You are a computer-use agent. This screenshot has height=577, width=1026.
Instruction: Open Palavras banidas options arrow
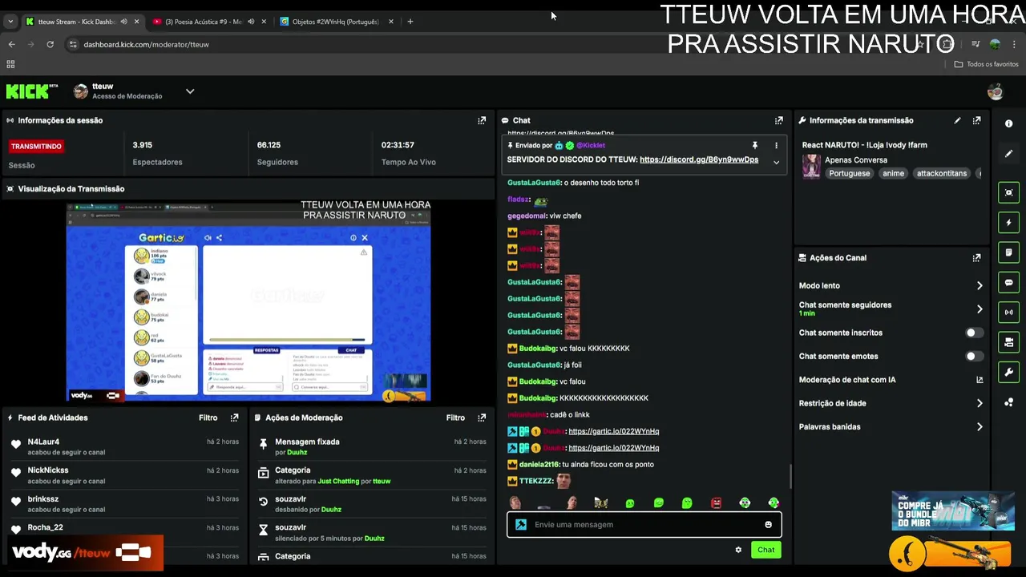point(980,426)
